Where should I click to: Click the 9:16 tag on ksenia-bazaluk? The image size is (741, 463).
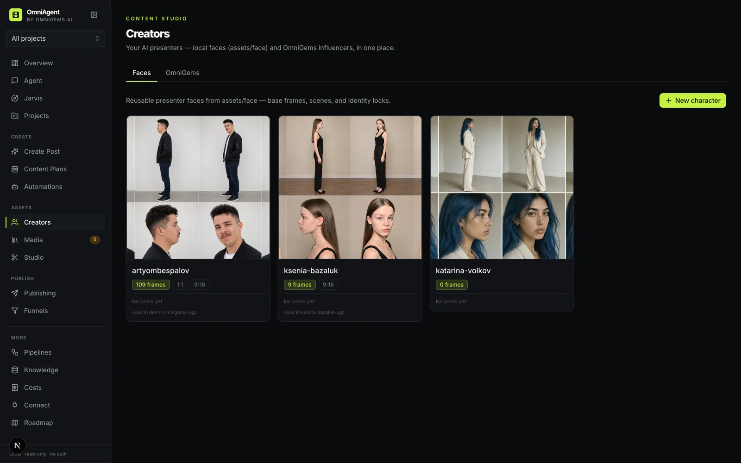tap(328, 285)
